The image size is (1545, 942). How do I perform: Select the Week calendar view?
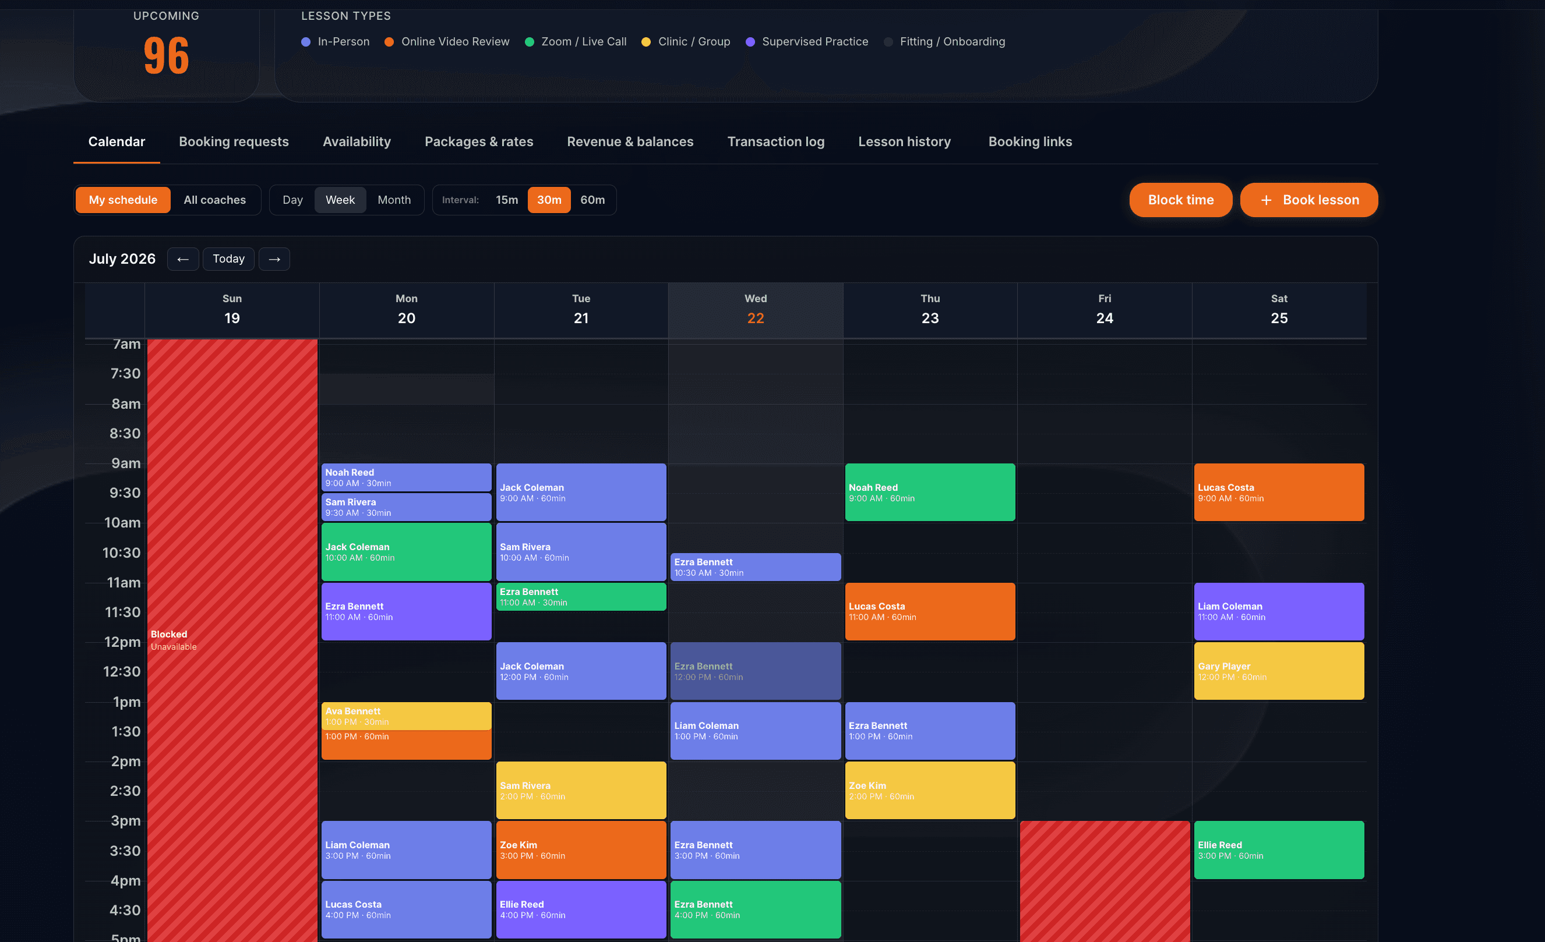[340, 200]
